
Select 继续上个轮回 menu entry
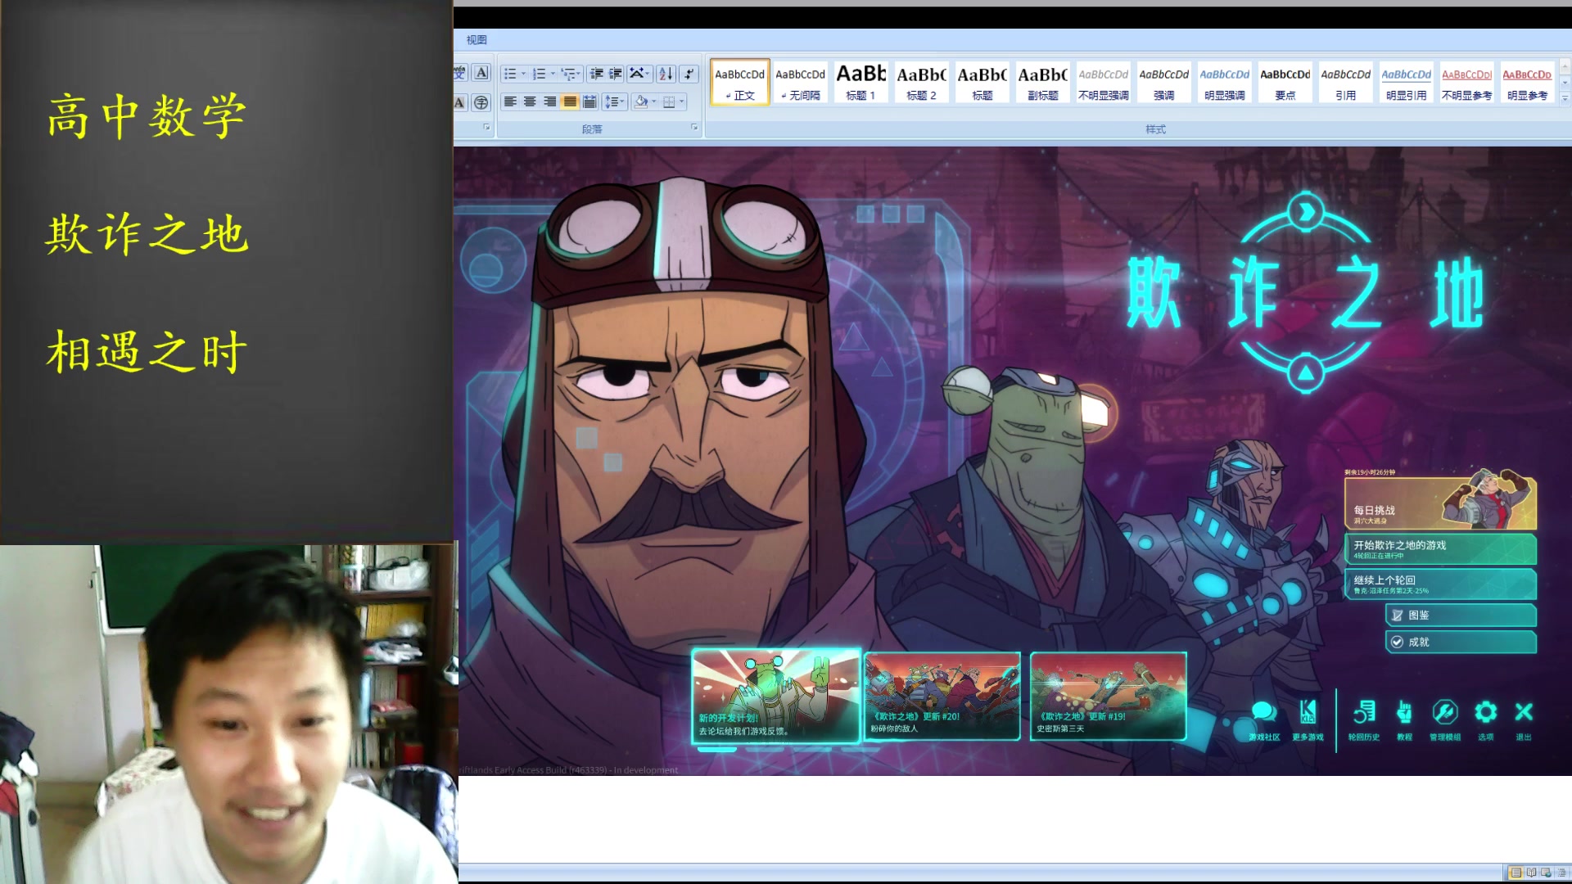click(1440, 584)
